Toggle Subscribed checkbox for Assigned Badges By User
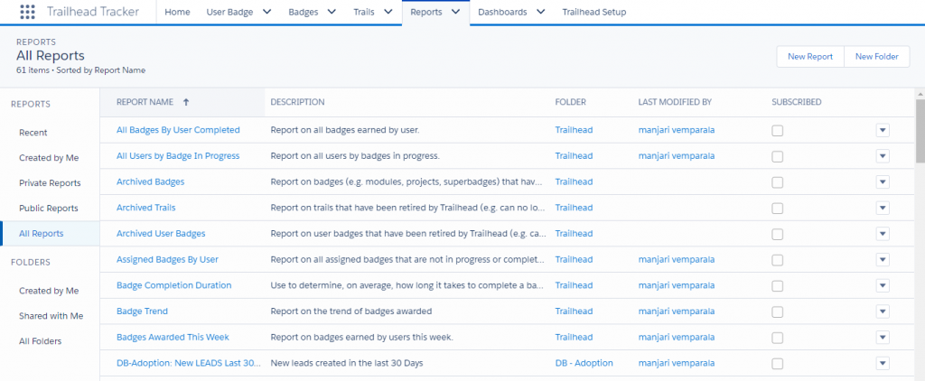The image size is (925, 381). 778,261
